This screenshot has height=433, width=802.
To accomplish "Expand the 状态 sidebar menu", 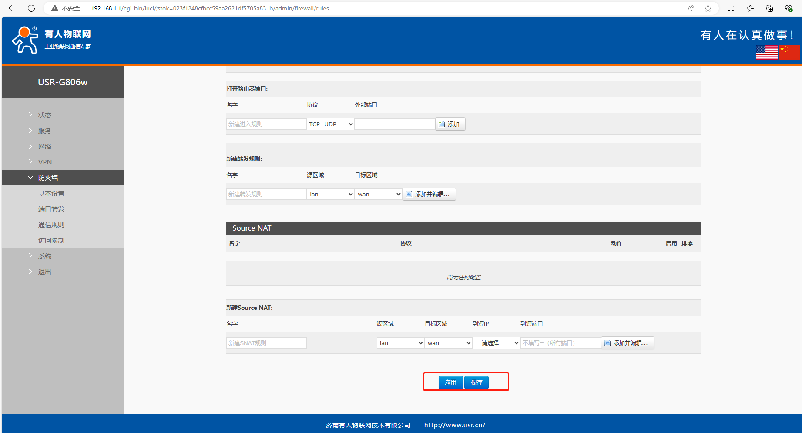I will tap(44, 115).
